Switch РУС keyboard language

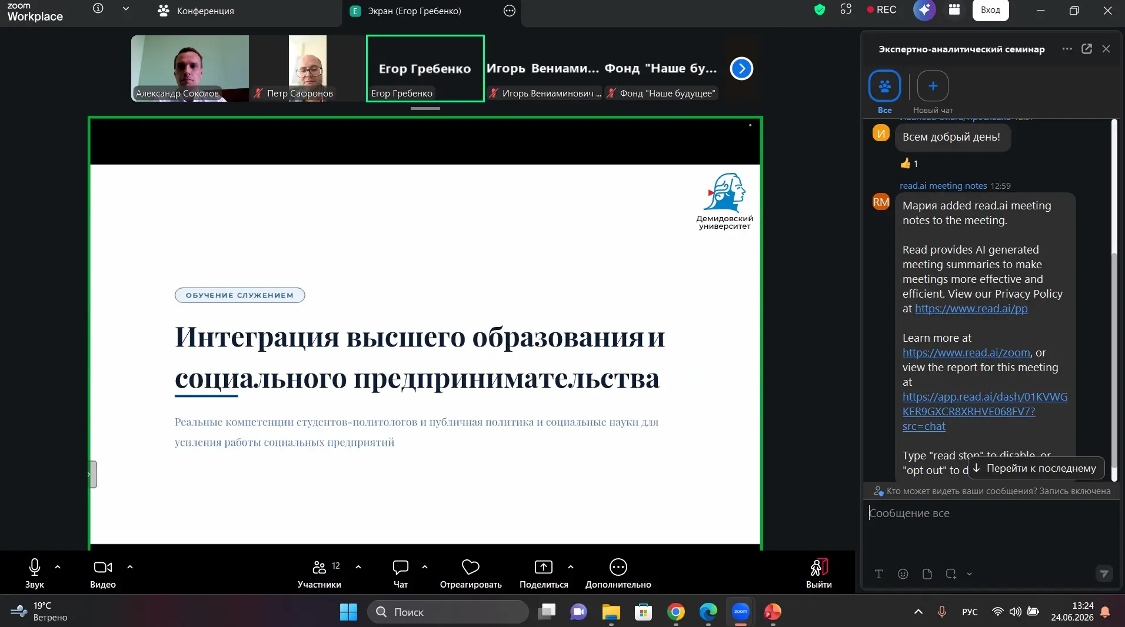[970, 612]
